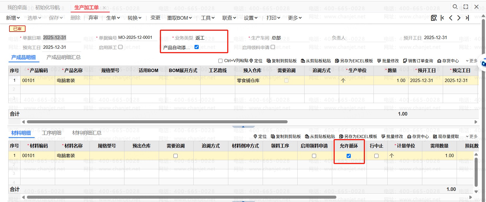This screenshot has width=486, height=202.
Task: Open the 打印 dropdown
Action: click(273, 18)
